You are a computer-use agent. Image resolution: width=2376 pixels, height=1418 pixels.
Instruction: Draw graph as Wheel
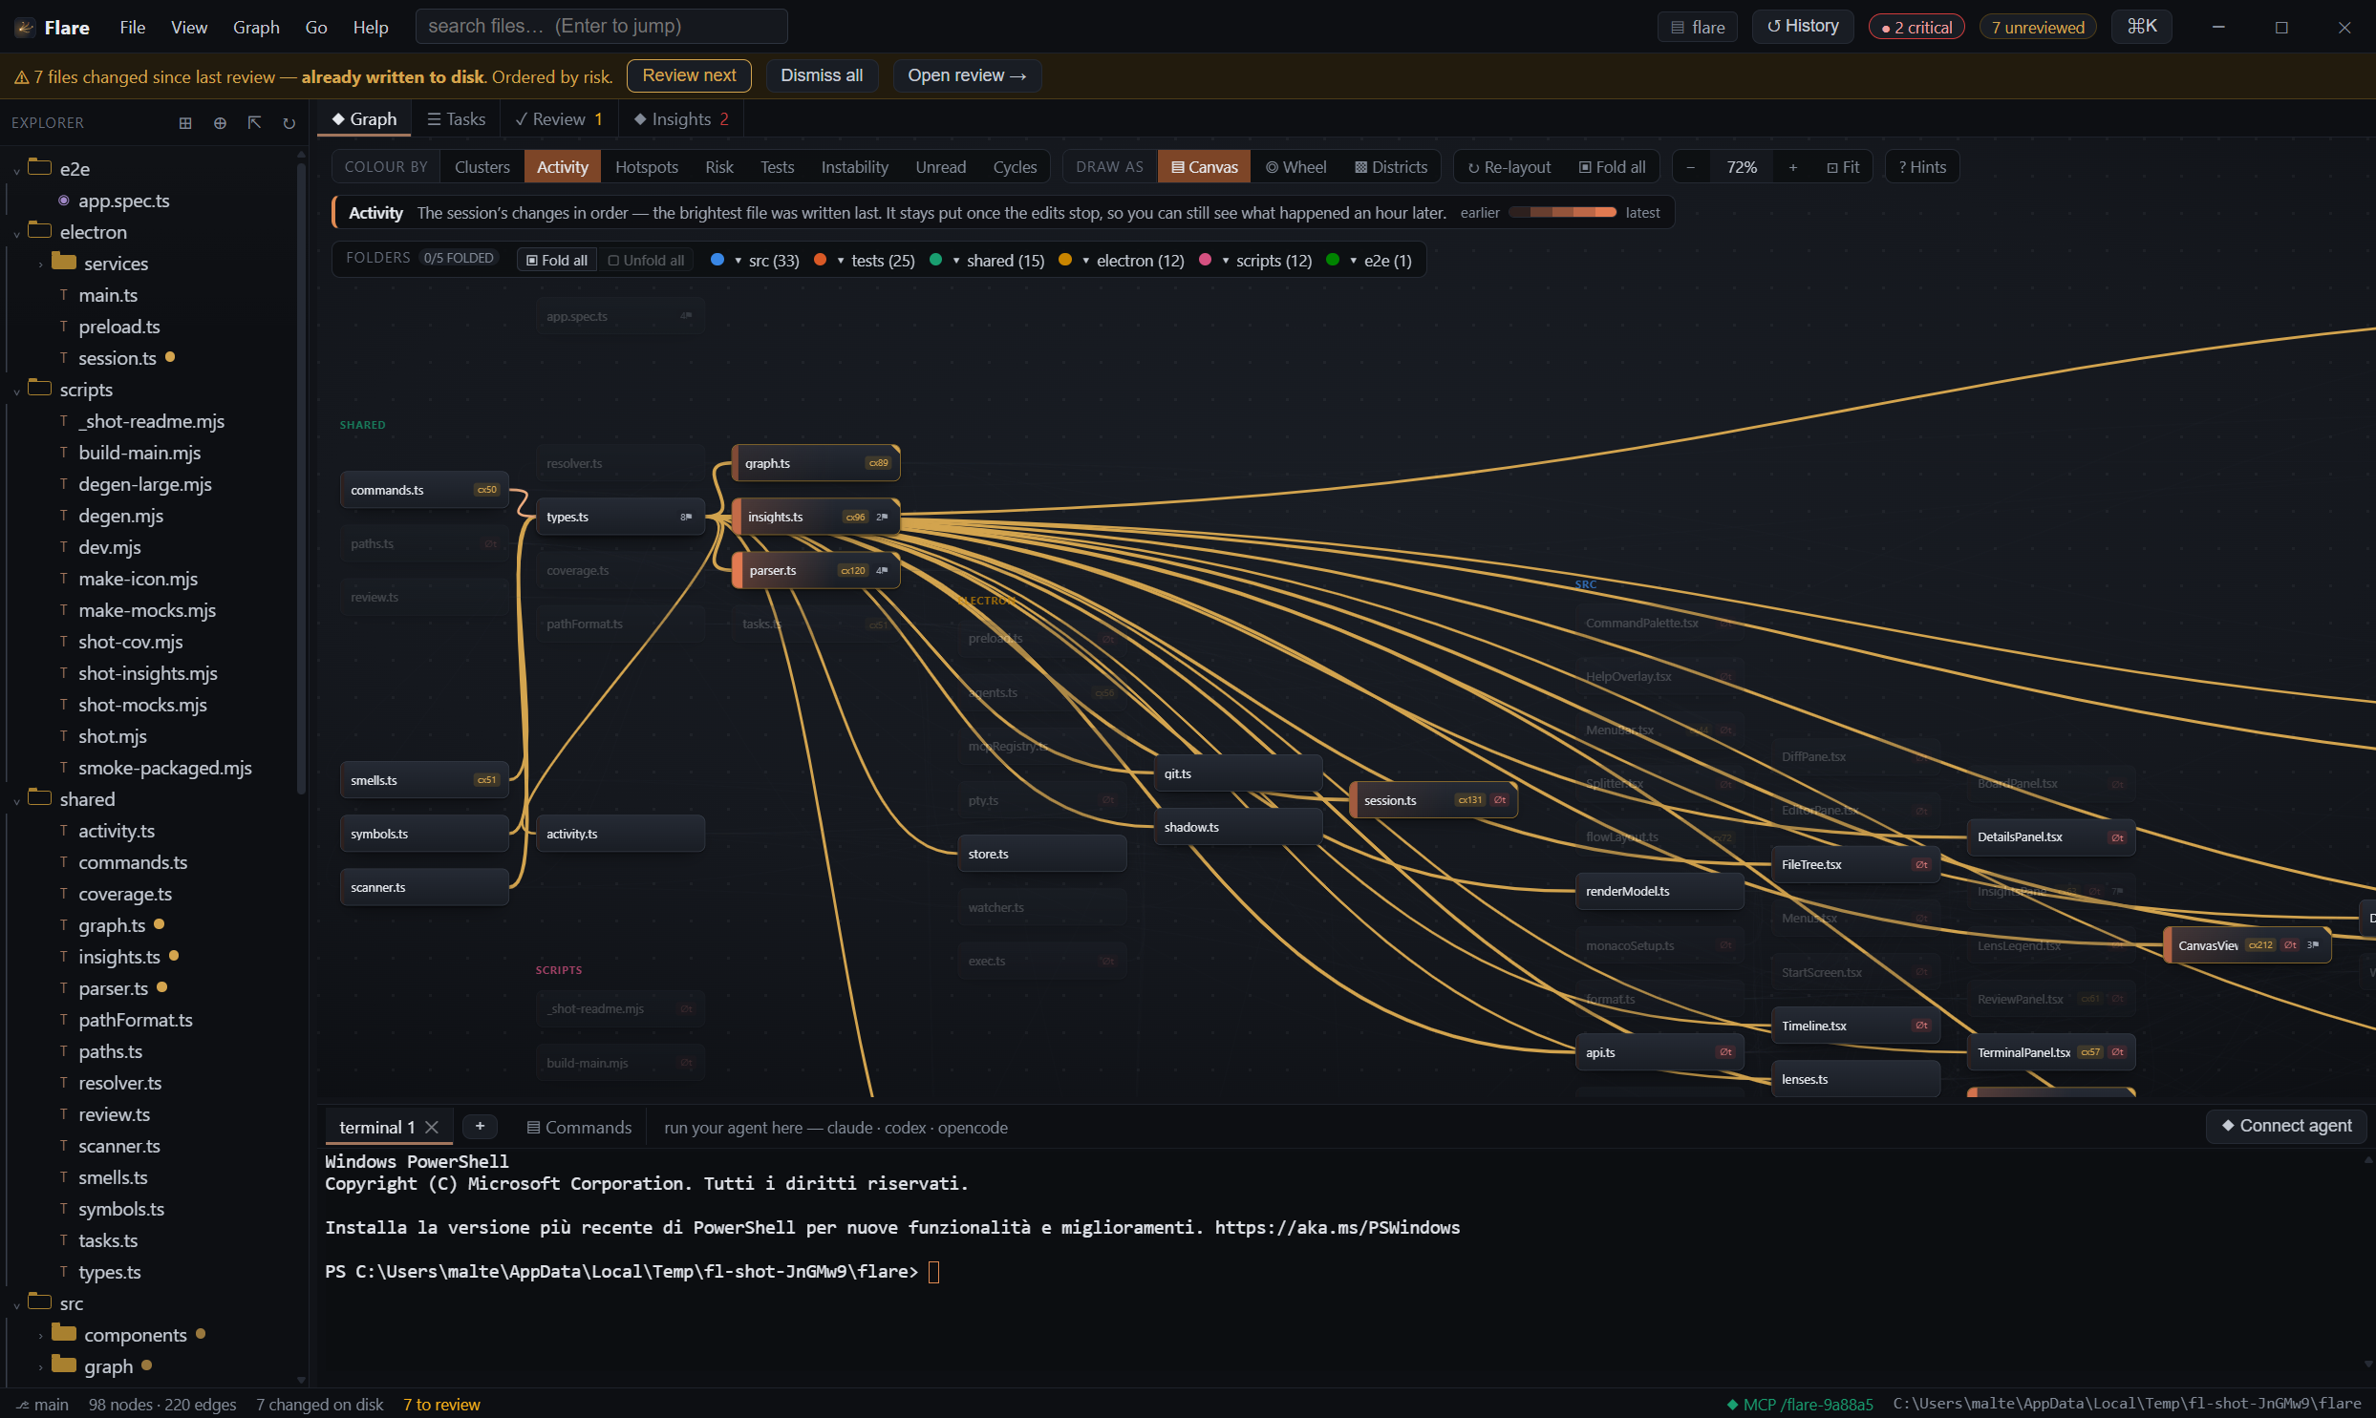coord(1295,167)
